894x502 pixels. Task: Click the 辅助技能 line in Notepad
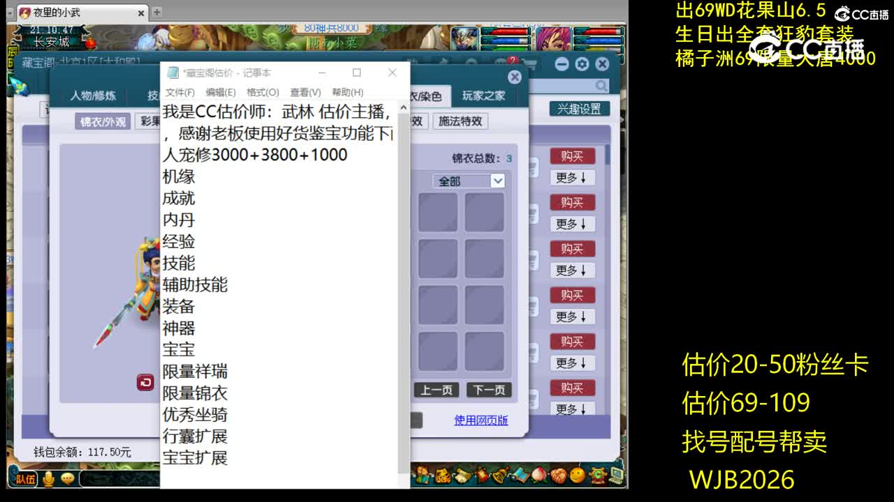click(x=195, y=284)
